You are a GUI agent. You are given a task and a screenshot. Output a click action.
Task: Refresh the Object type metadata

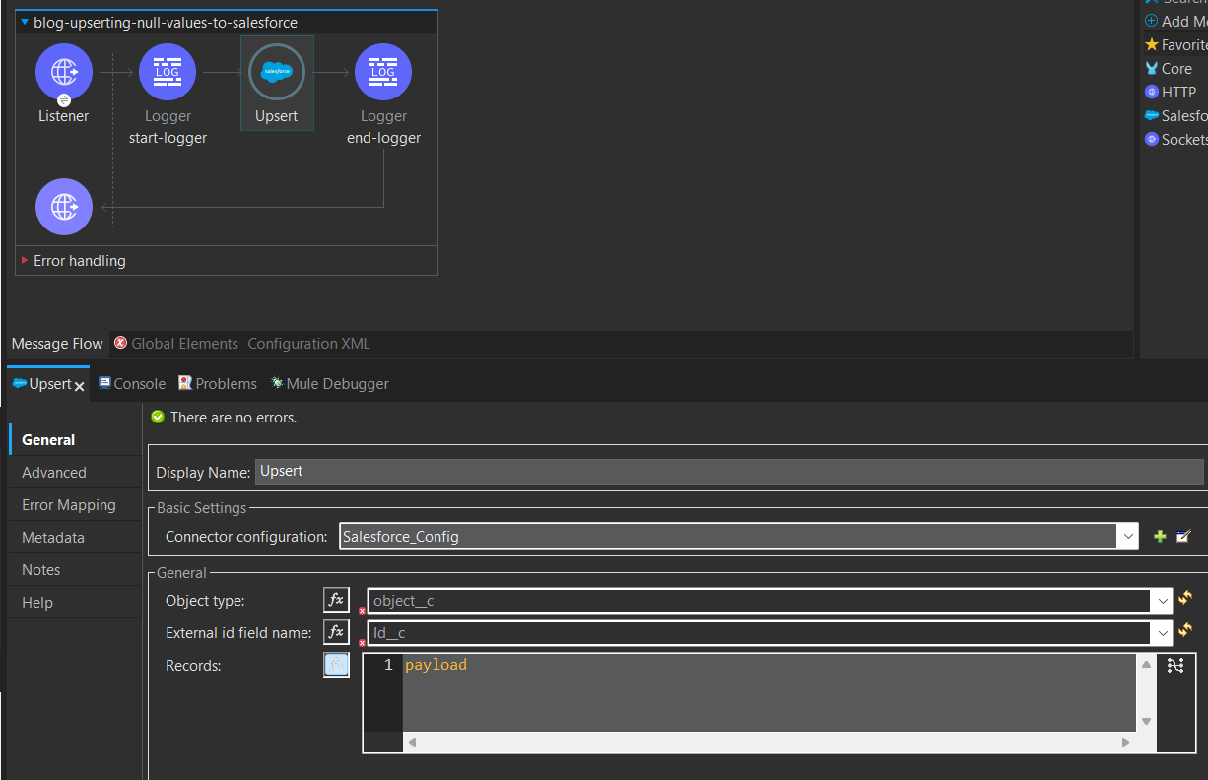click(1184, 599)
